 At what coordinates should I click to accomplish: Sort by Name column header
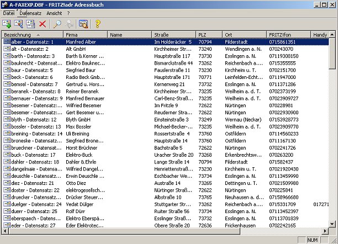(130, 35)
